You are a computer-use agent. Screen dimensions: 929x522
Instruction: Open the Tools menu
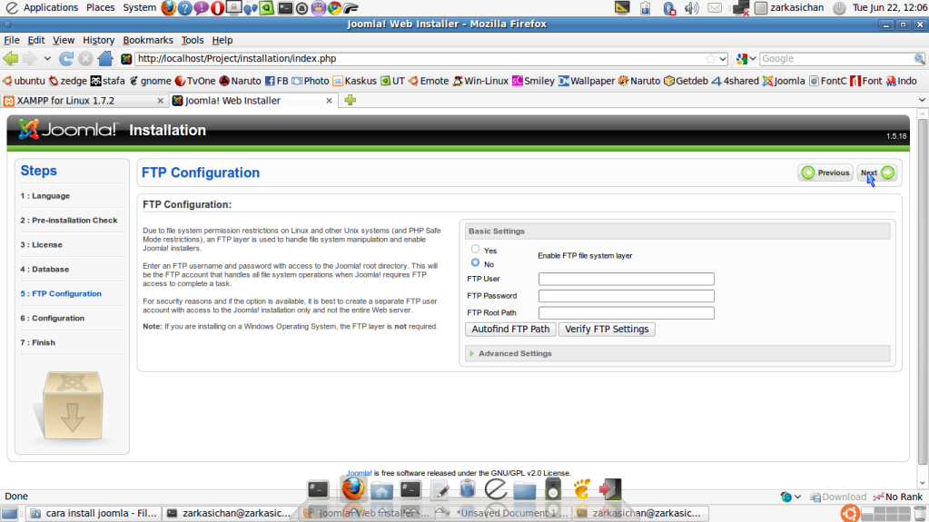pyautogui.click(x=192, y=40)
